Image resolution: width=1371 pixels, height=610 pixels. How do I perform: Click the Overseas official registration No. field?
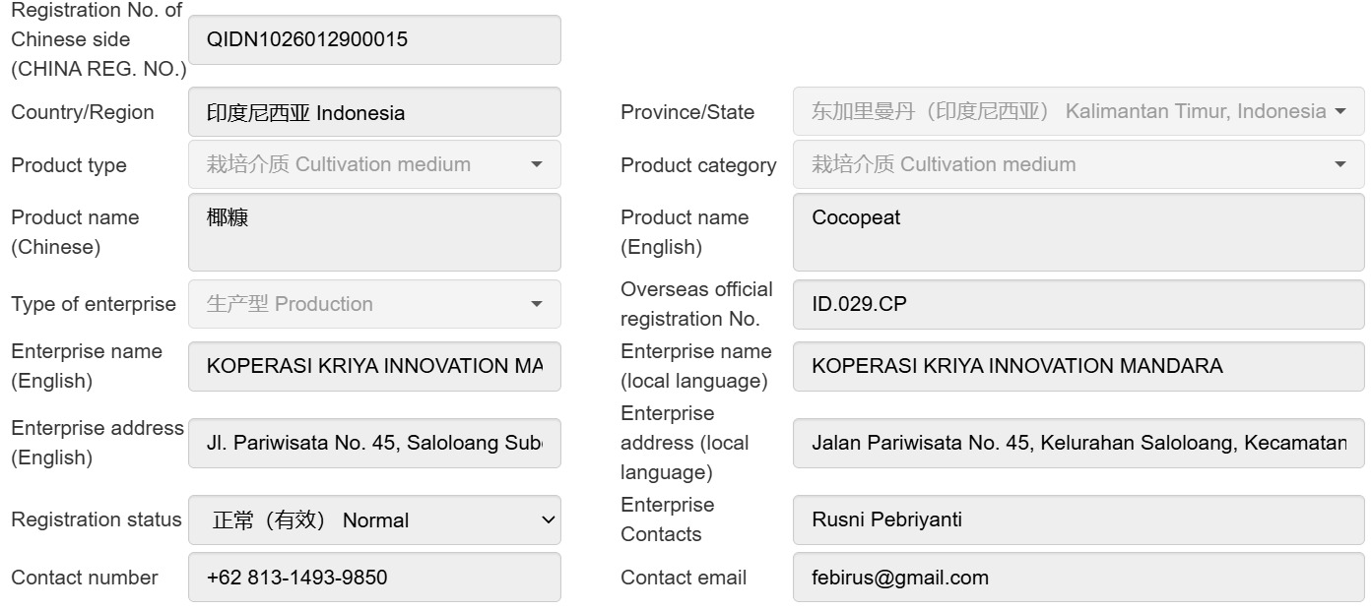coord(1078,304)
